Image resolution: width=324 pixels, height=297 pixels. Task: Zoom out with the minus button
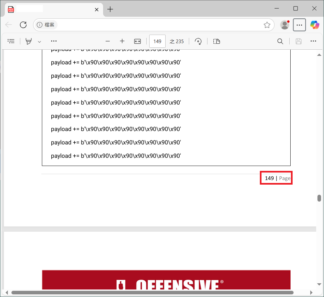click(108, 41)
